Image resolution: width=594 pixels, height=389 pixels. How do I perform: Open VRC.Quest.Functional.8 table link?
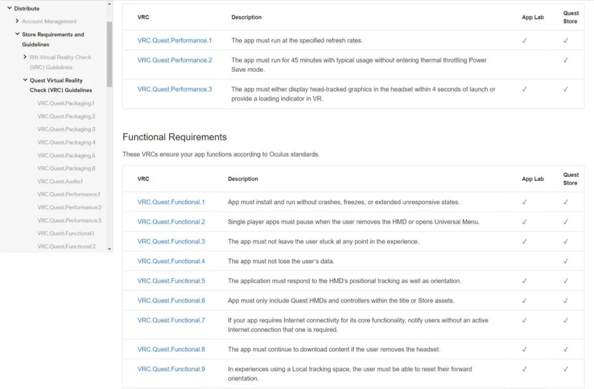pyautogui.click(x=171, y=349)
